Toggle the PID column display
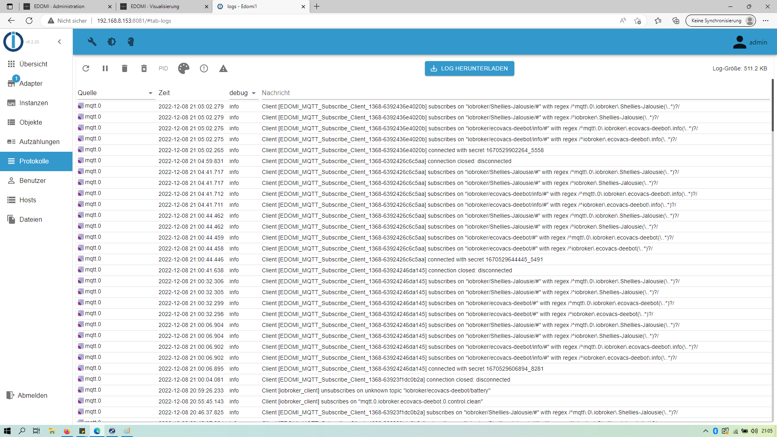Screen dimensions: 777x437 click(x=163, y=68)
